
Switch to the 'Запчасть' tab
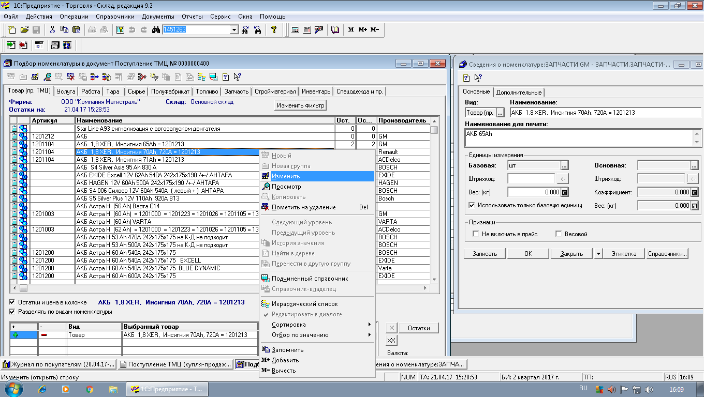236,91
